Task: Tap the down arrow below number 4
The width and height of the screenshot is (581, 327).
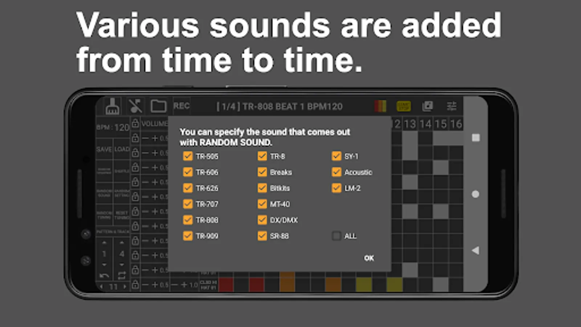Action: [122, 265]
